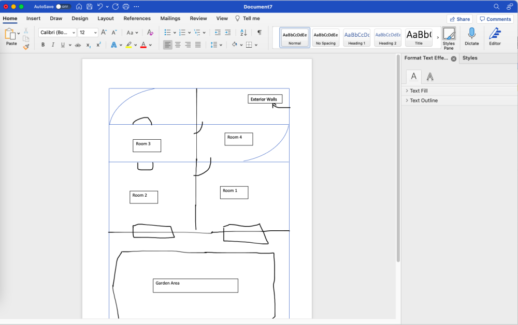Toggle italic formatting

click(x=53, y=45)
